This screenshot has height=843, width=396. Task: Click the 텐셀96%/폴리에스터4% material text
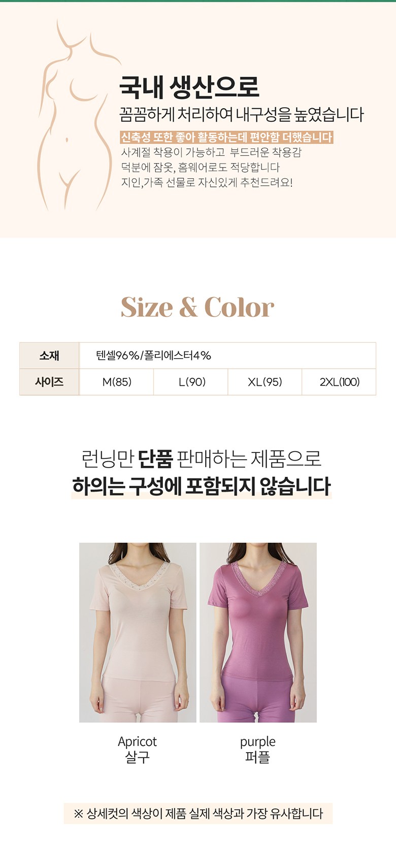click(154, 355)
